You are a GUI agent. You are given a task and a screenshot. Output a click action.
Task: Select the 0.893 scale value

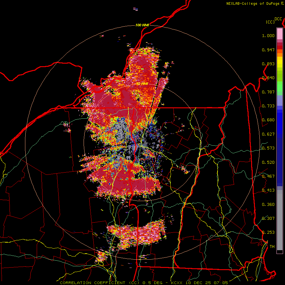pyautogui.click(x=268, y=64)
